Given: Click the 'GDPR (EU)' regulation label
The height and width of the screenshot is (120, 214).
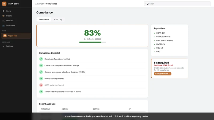Looking at the screenshot, I should click(161, 33).
